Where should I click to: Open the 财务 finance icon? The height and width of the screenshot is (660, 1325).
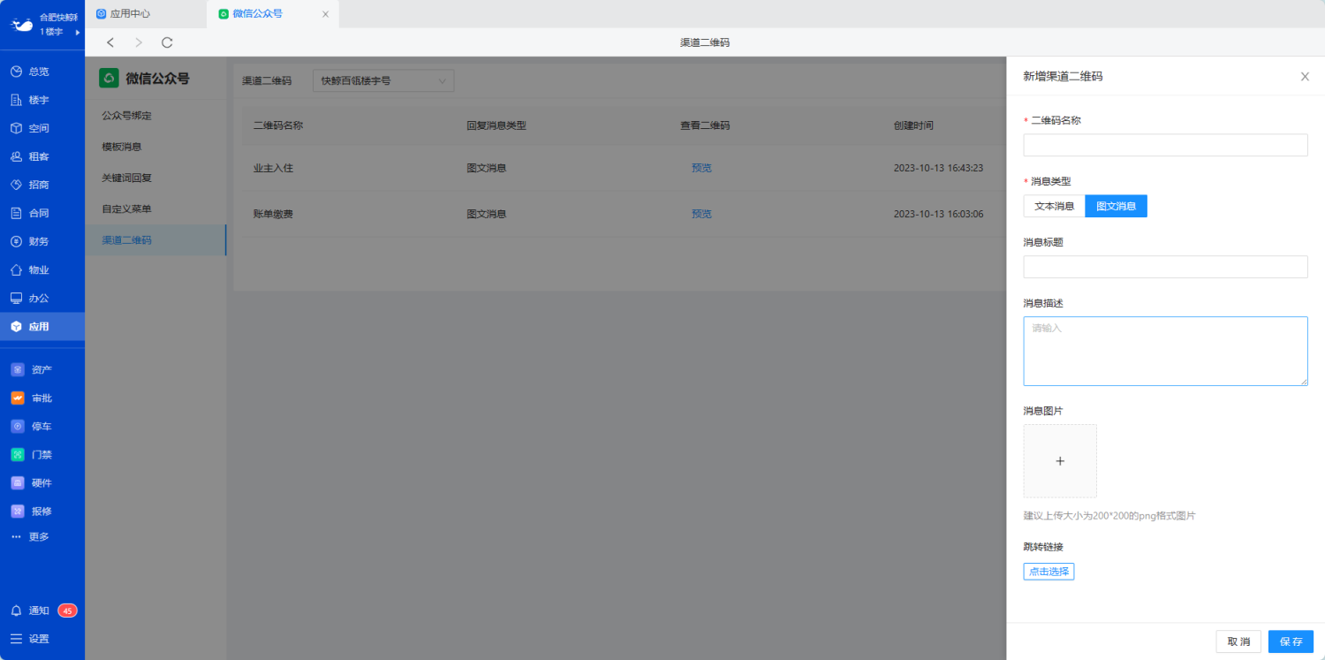16,241
